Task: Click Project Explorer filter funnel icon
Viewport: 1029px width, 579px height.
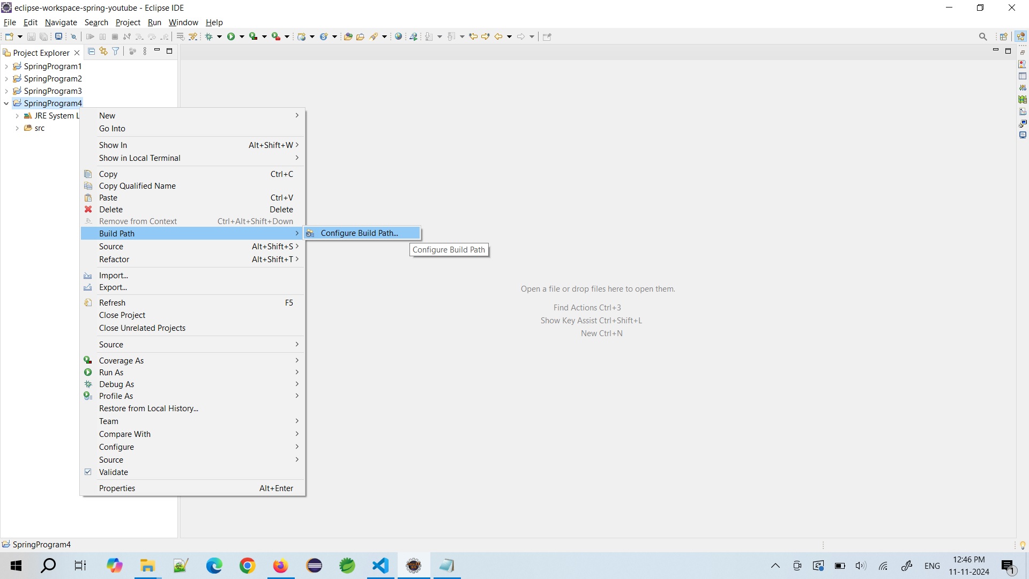Action: click(x=115, y=51)
